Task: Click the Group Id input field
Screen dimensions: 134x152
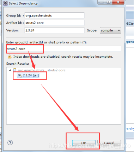Action: tap(54, 15)
